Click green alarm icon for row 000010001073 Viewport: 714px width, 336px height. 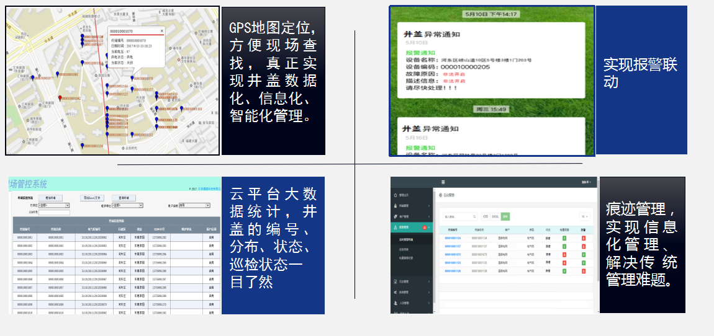point(584,255)
